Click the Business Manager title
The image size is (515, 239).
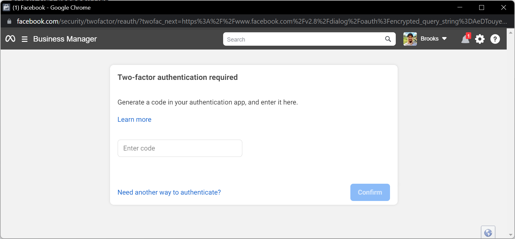[x=65, y=39]
